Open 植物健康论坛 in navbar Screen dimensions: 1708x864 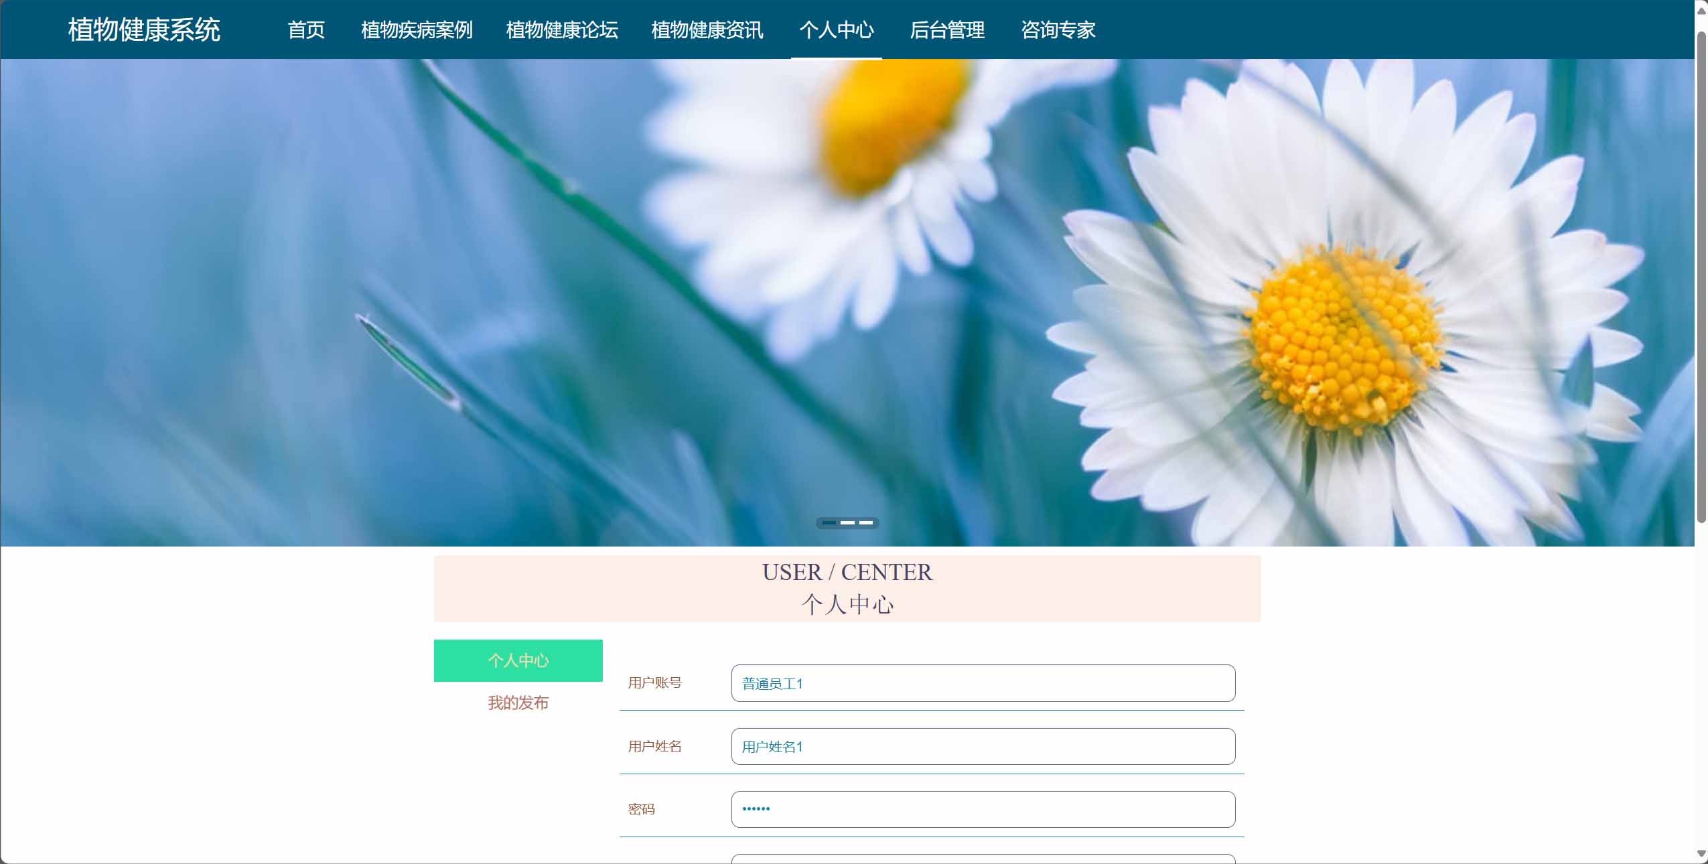[562, 29]
